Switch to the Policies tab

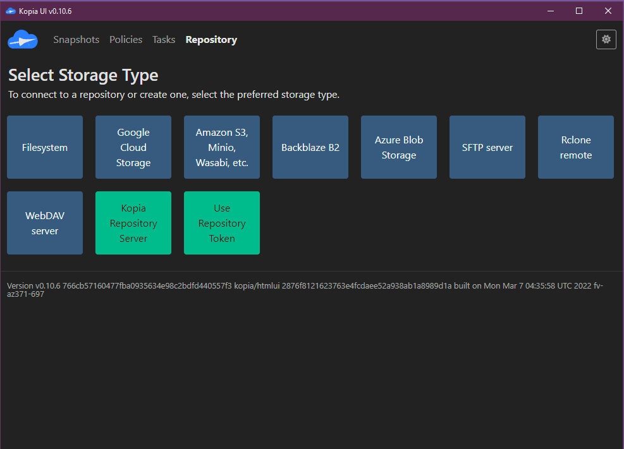point(126,40)
